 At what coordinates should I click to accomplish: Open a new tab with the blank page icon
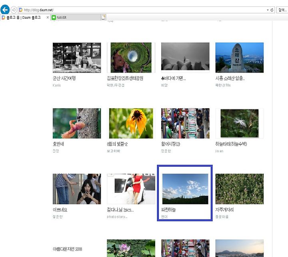tap(104, 18)
